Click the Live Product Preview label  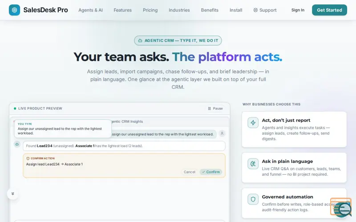pos(40,108)
